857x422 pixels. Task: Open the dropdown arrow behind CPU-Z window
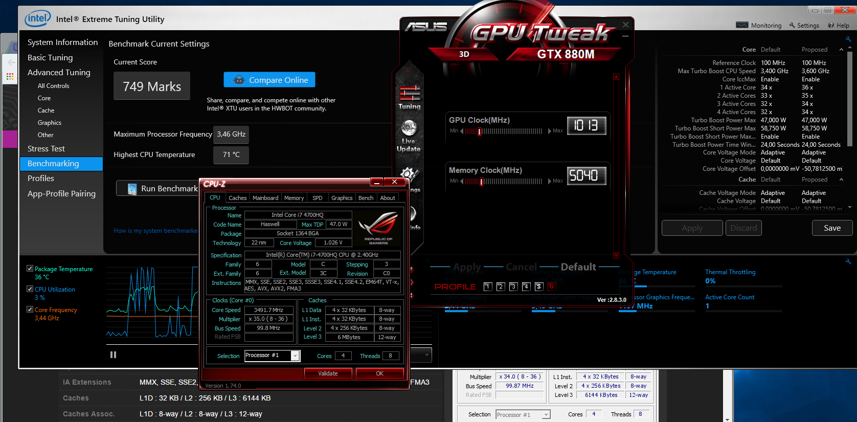pos(427,354)
